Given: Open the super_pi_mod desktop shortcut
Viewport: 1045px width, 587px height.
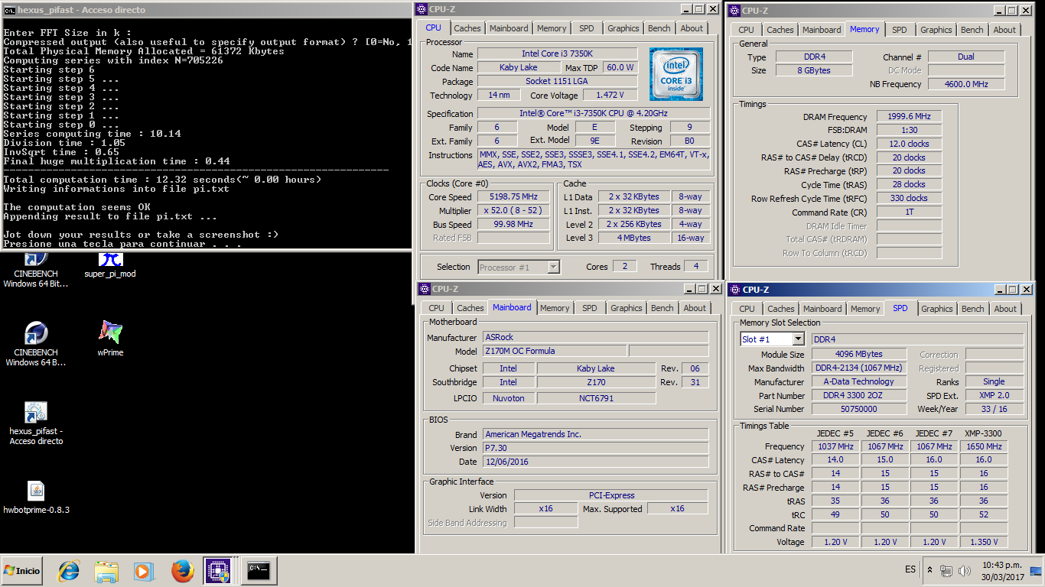Looking at the screenshot, I should [110, 265].
